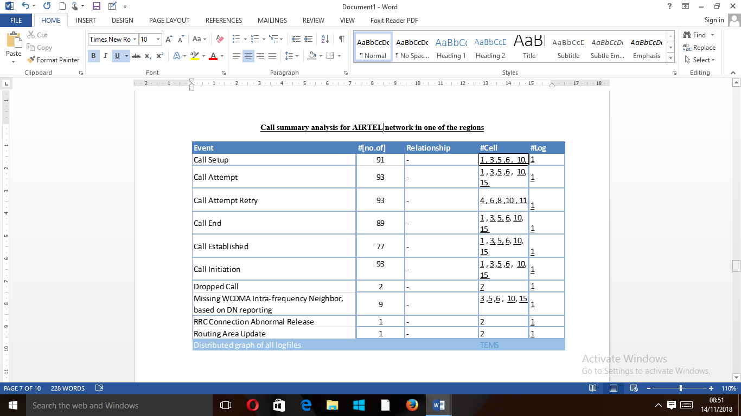Shrink font size with smaller A icon
Screen dimensions: 741x416
(x=180, y=40)
